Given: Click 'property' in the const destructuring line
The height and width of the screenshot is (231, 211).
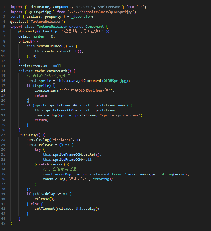Looking at the screenshot, I should click(x=53, y=17).
